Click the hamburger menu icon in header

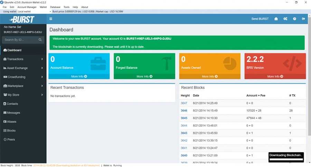(51, 19)
